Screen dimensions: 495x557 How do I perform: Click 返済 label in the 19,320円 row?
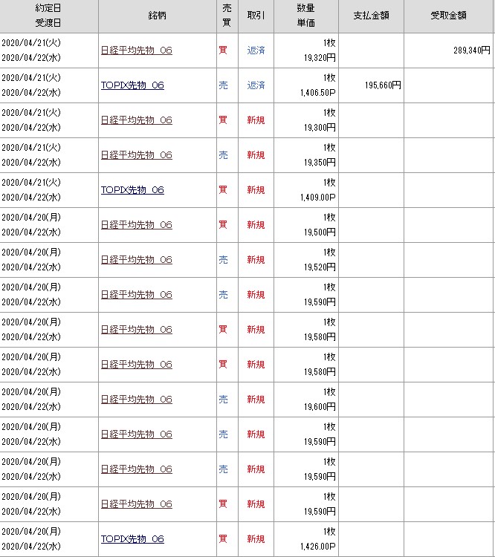tap(256, 51)
